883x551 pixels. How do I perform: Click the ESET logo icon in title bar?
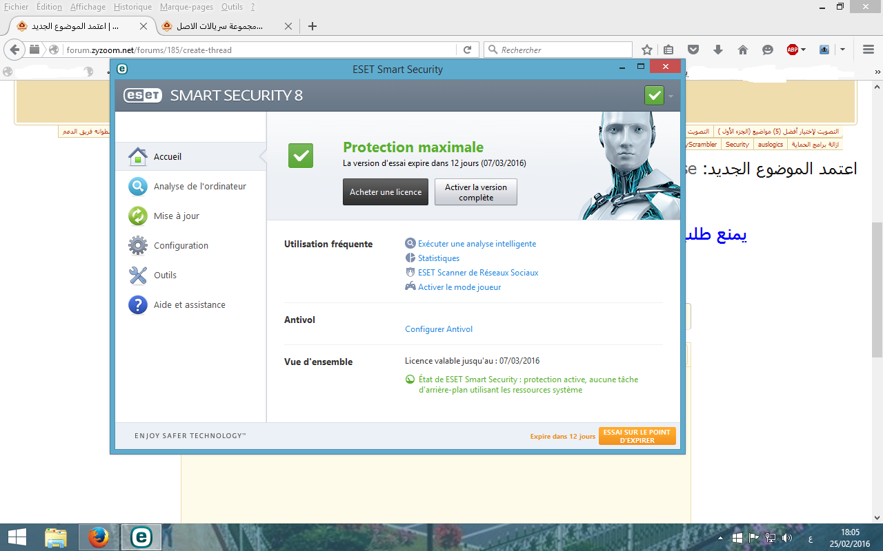click(x=122, y=69)
